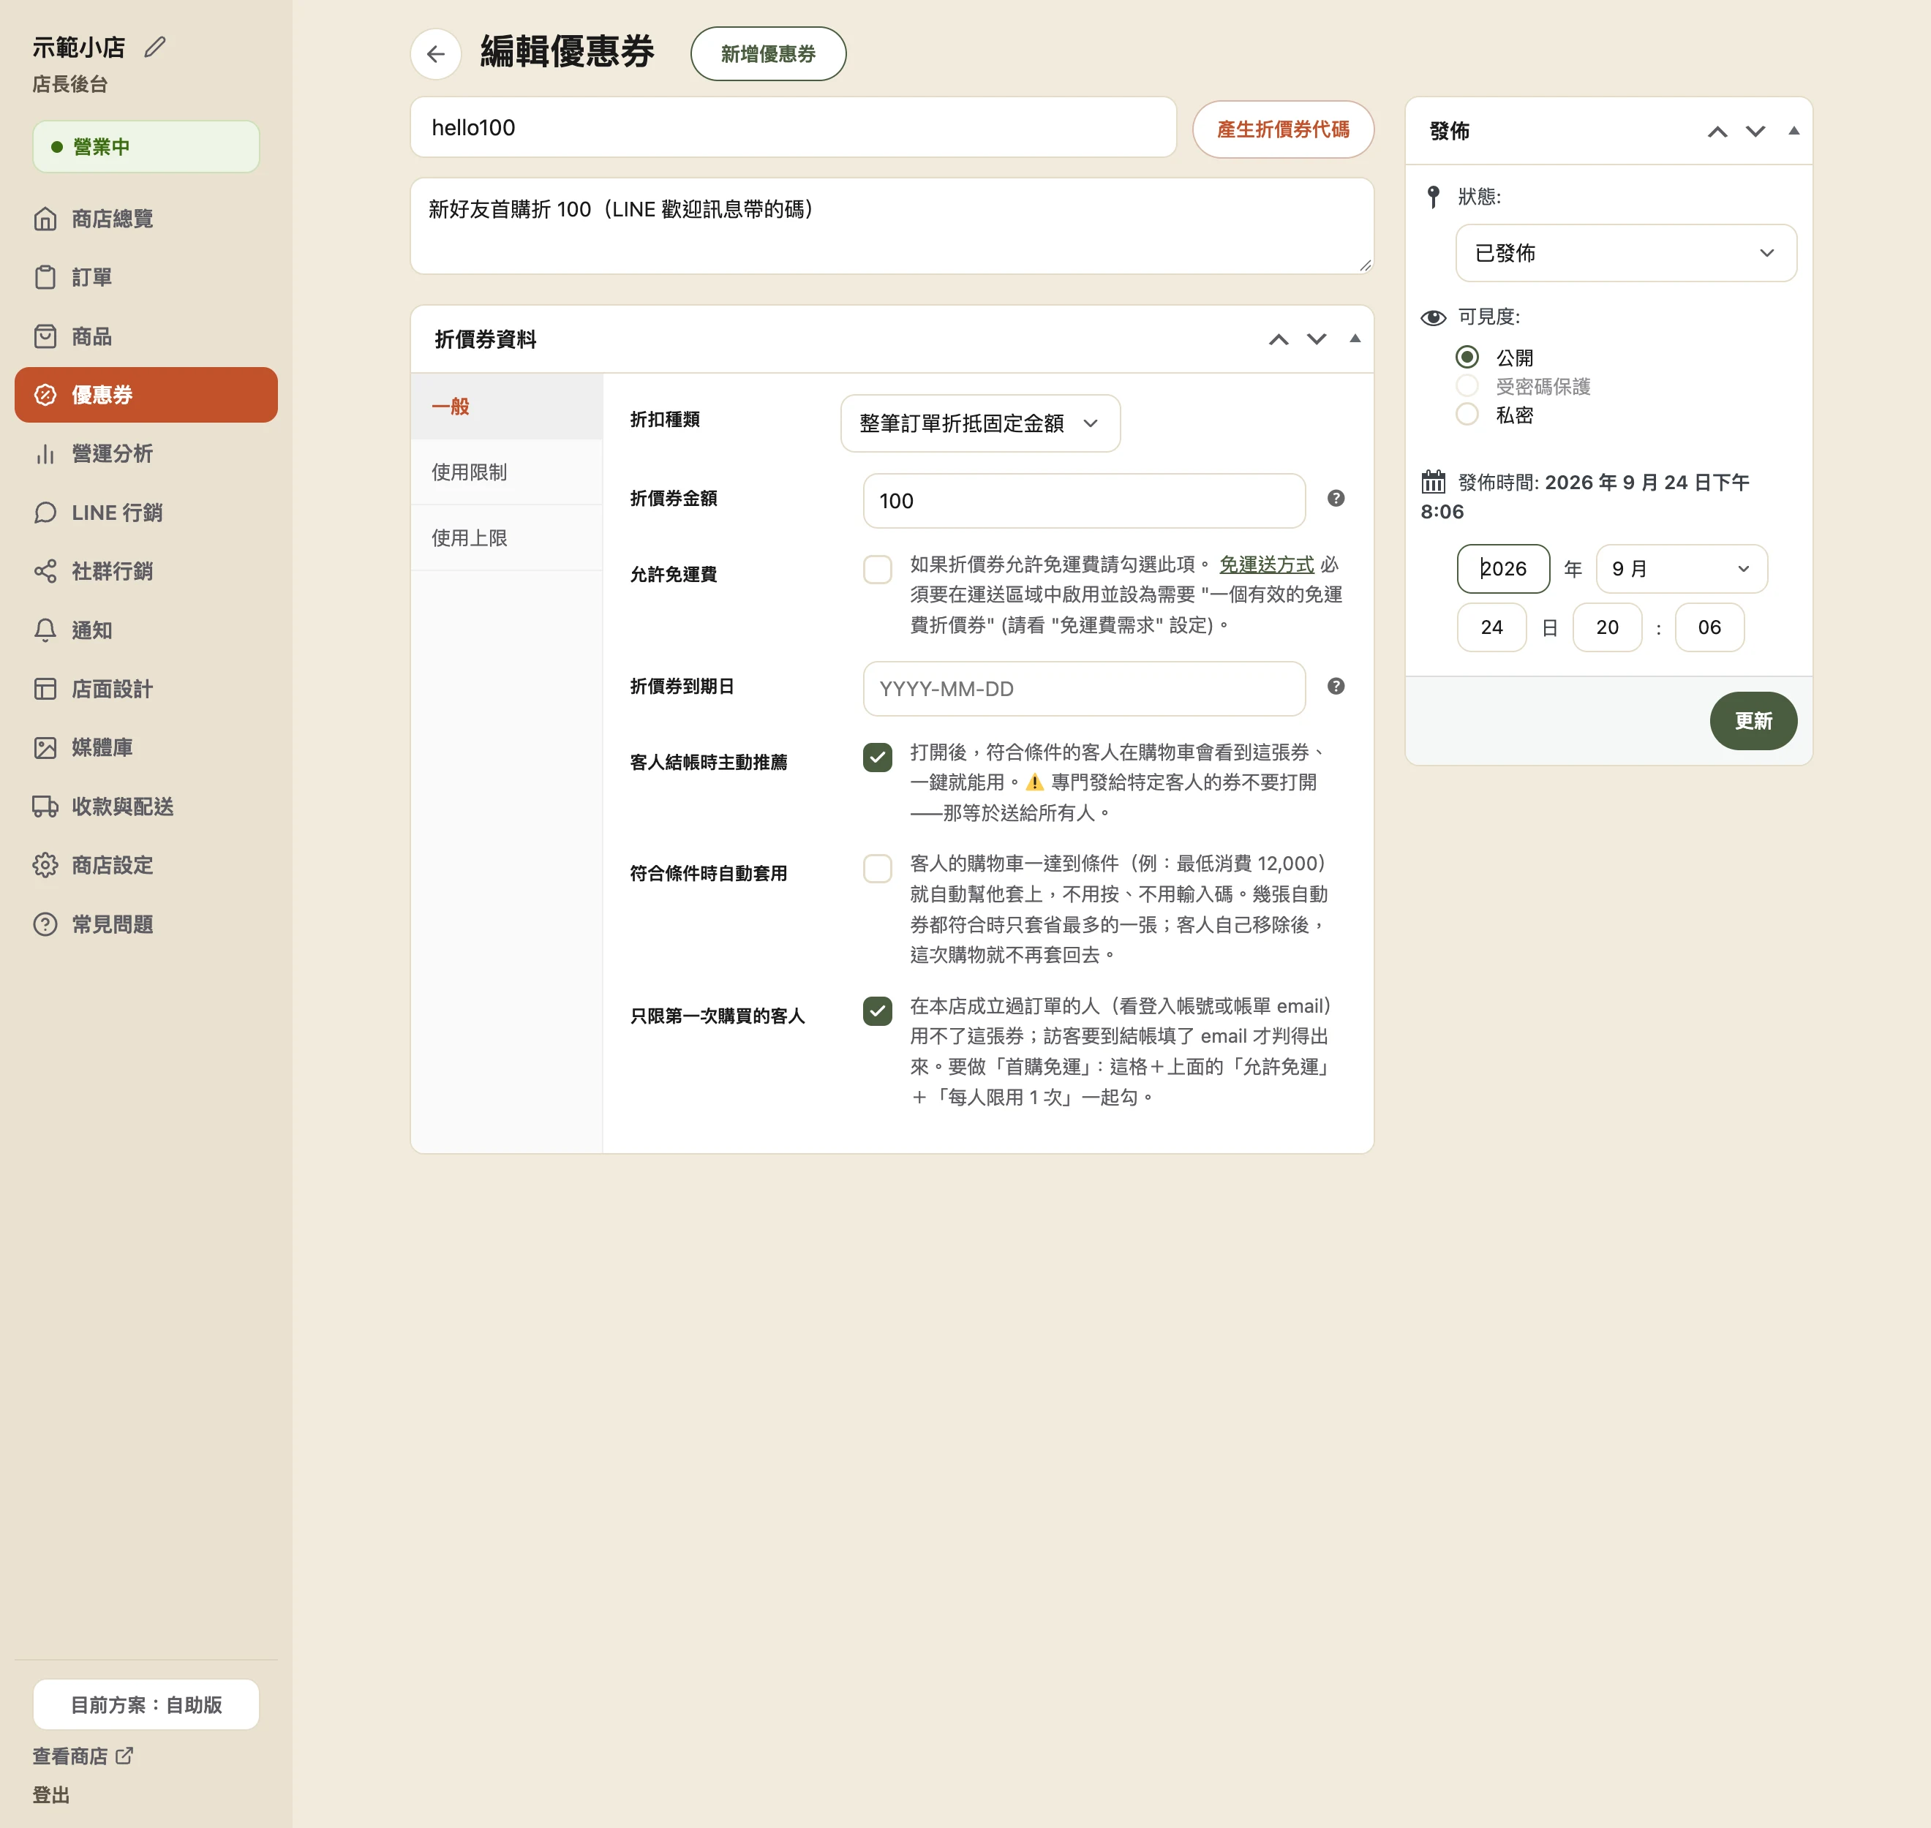The height and width of the screenshot is (1828, 1931).
Task: Uncheck the 只限第一次購買的客人 checkbox
Action: tap(877, 1011)
